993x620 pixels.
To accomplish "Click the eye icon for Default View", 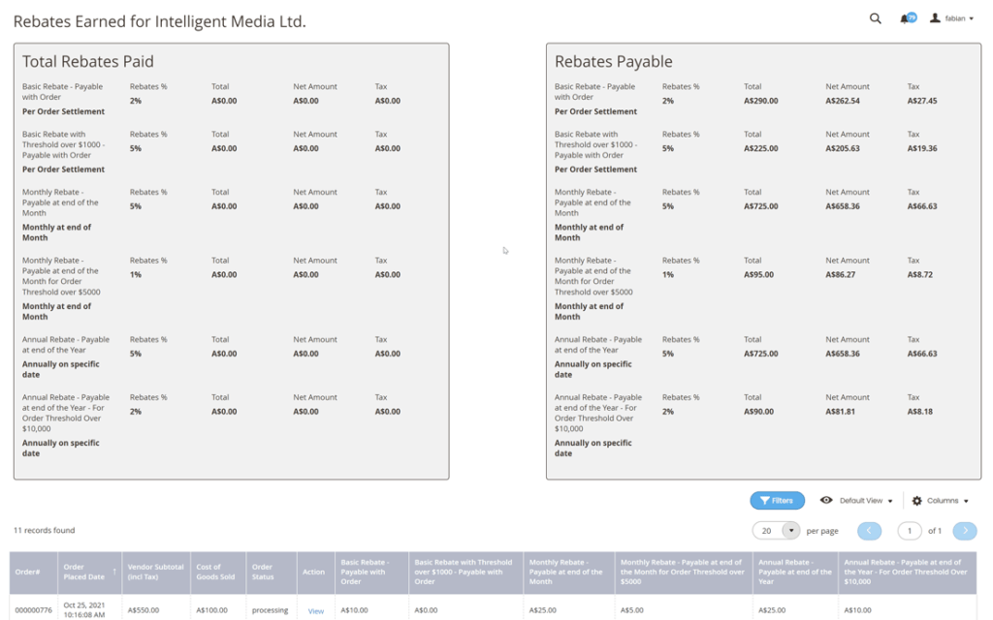I will click(826, 501).
